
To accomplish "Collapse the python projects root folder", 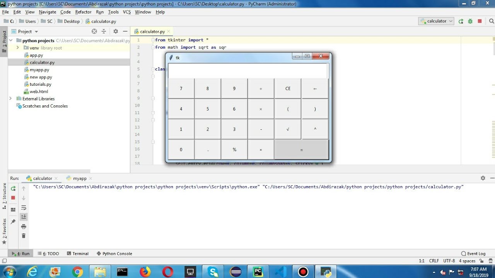I will (11, 41).
